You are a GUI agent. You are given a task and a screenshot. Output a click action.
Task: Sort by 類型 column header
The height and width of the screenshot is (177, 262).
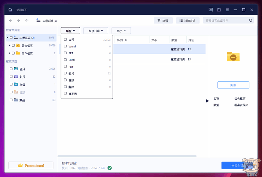174,40
